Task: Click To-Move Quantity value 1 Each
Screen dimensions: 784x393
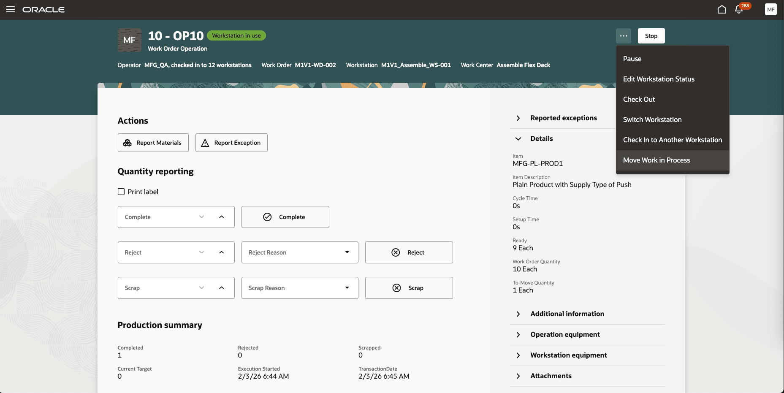Action: pos(523,290)
